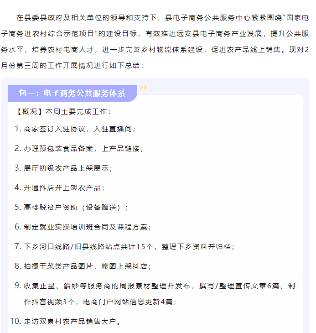
Task: Click the number 1. list marker
Action: pyautogui.click(x=18, y=129)
